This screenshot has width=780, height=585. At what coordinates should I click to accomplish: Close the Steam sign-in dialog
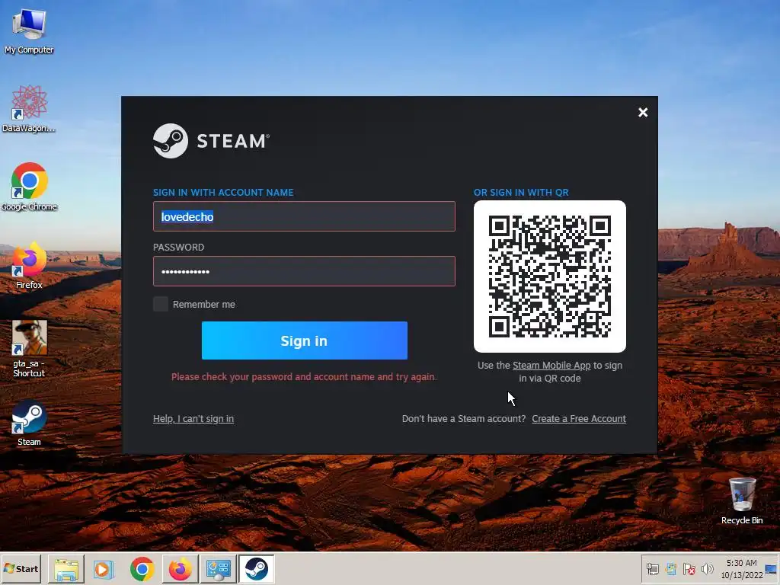643,113
